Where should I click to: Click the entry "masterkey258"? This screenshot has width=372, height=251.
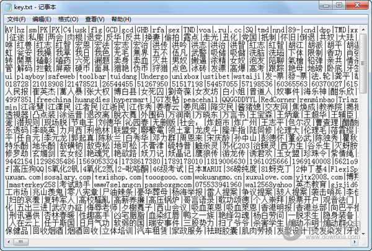(32, 185)
